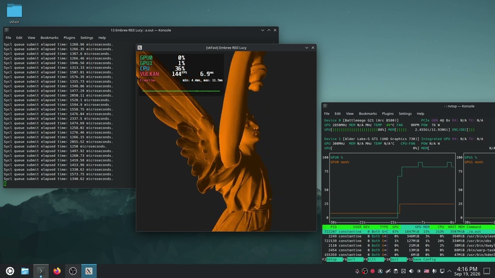
Task: Open Edit menu in nvtop Konsole
Action: coord(338,114)
